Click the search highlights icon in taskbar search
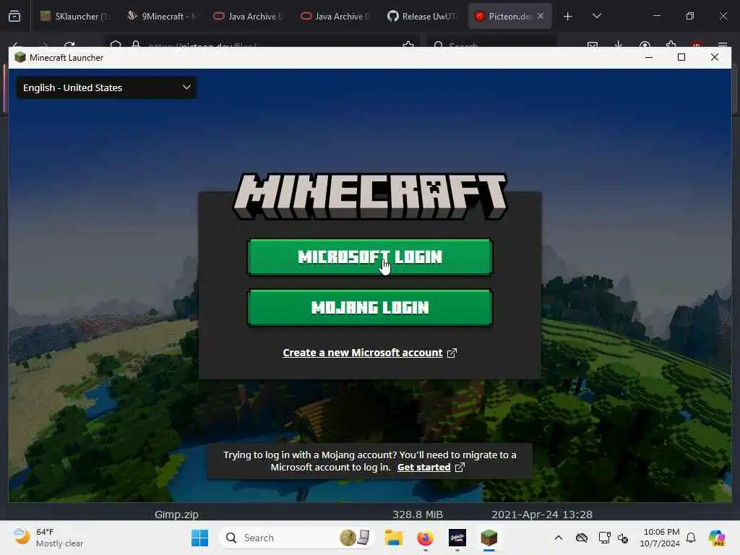Screen dimensions: 740x555 point(355,538)
